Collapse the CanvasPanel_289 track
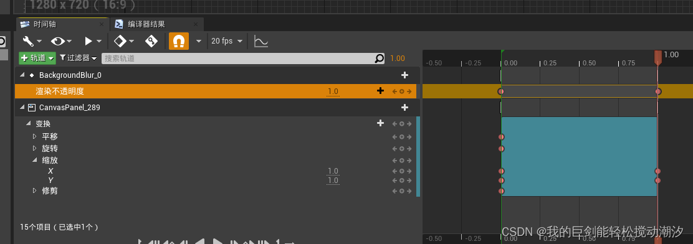Screen dimensions: 693x244 (22, 107)
